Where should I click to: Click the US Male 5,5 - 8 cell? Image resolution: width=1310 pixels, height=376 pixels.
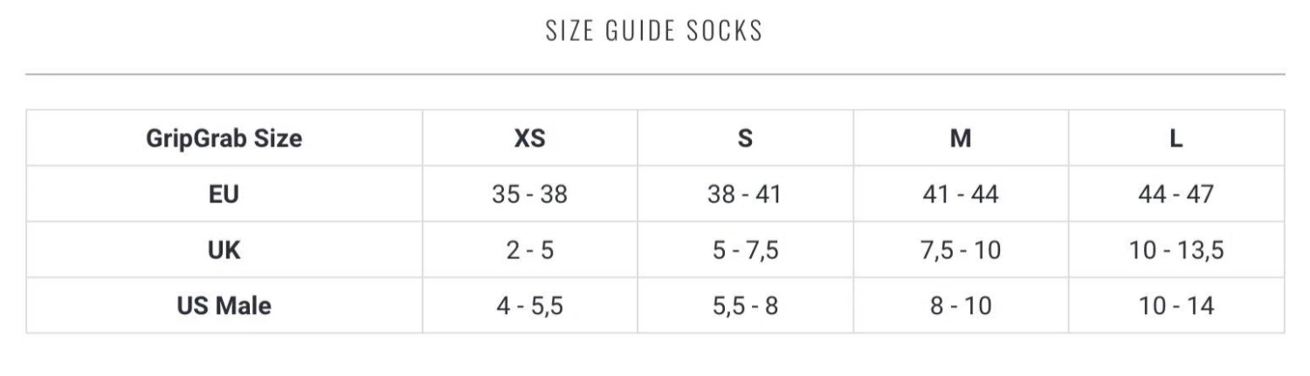point(745,306)
